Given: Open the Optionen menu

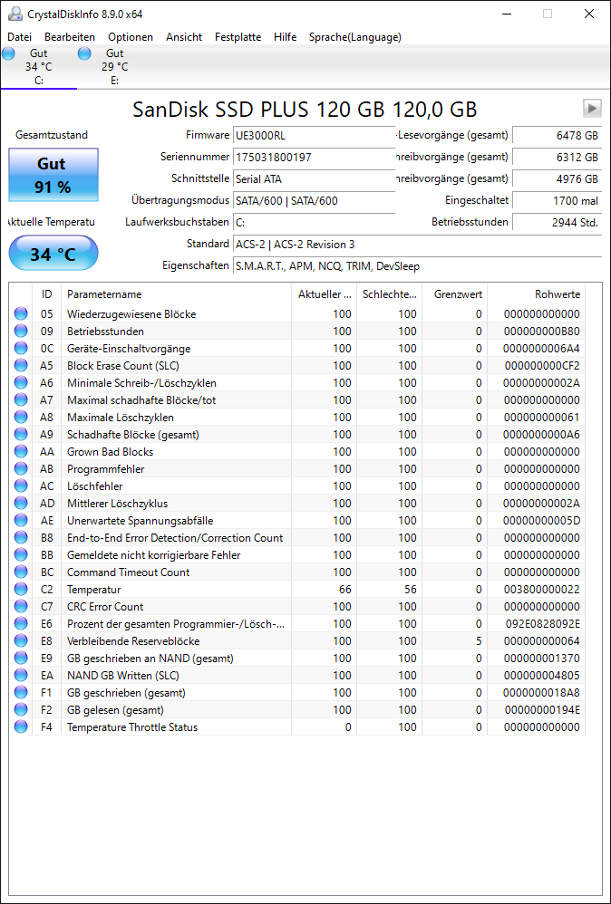Looking at the screenshot, I should coord(131,37).
